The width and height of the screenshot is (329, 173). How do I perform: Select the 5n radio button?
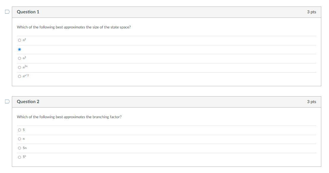pos(20,148)
